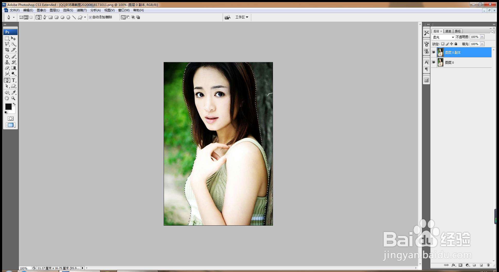Swap foreground and background colors
499x272 pixels.
pos(14,104)
